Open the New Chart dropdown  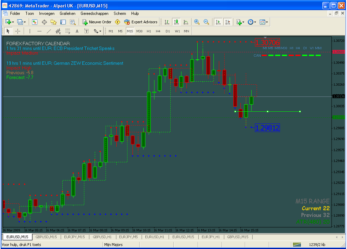(9, 22)
